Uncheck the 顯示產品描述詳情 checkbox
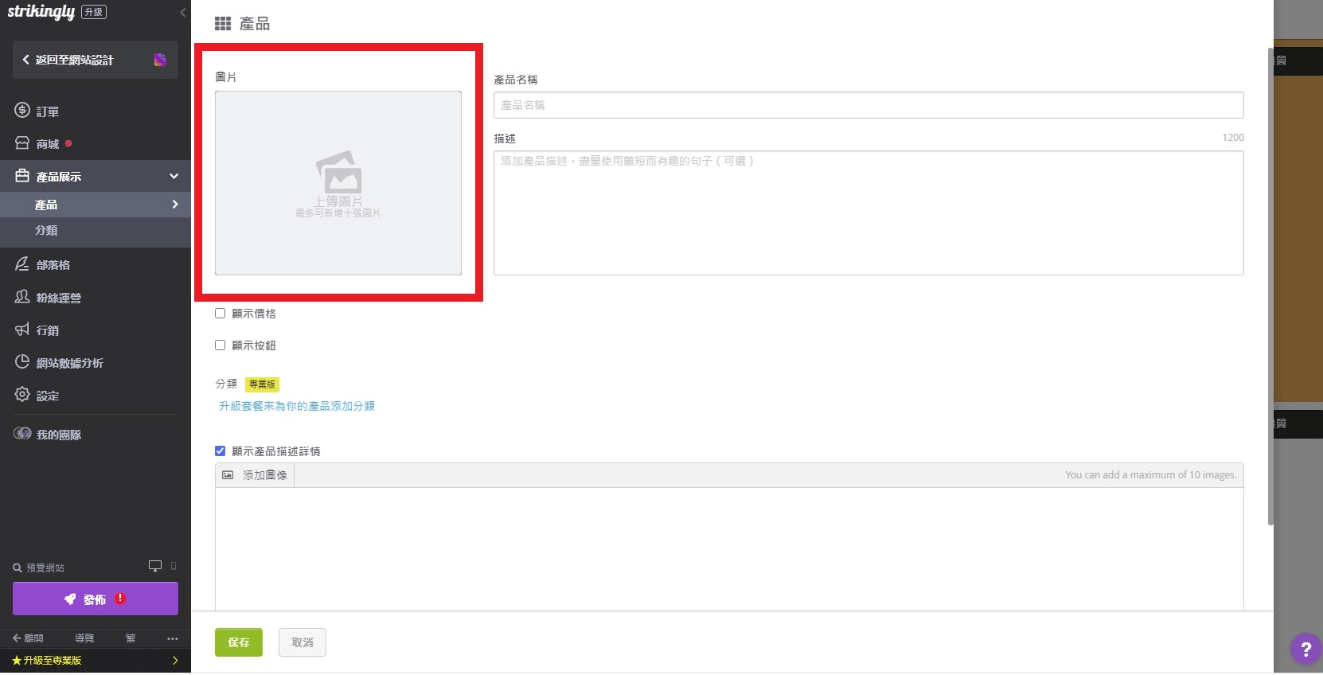 tap(220, 451)
